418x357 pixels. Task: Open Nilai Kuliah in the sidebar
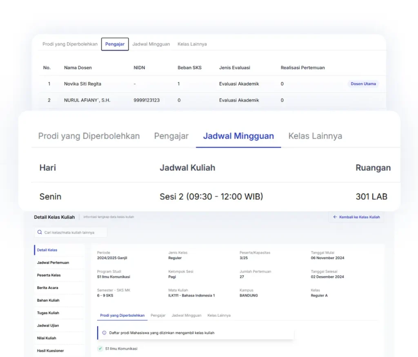(x=47, y=338)
